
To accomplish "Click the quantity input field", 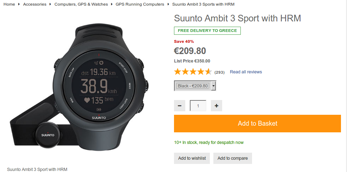I will pyautogui.click(x=198, y=106).
